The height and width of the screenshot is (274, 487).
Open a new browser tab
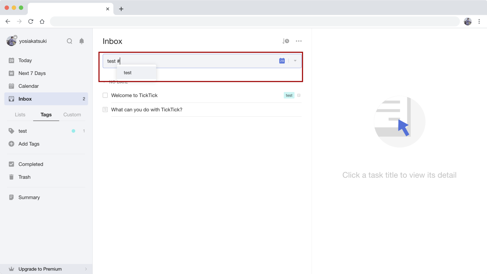click(121, 9)
